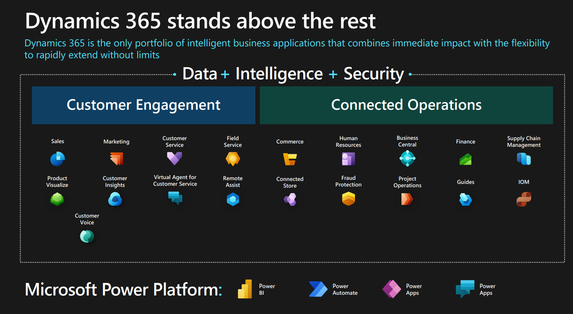Select the 'Commerce' label

290,142
